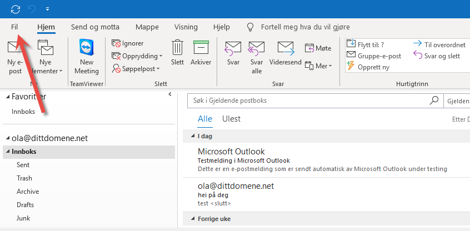
Task: Click the lightbulb icon beside Fortell meg
Action: (x=250, y=27)
